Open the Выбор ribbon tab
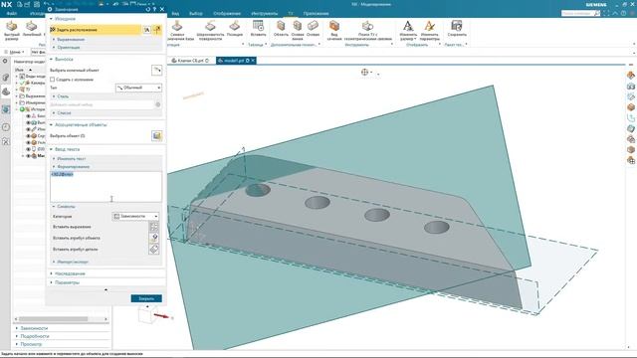Image resolution: width=637 pixels, height=358 pixels. pyautogui.click(x=195, y=13)
